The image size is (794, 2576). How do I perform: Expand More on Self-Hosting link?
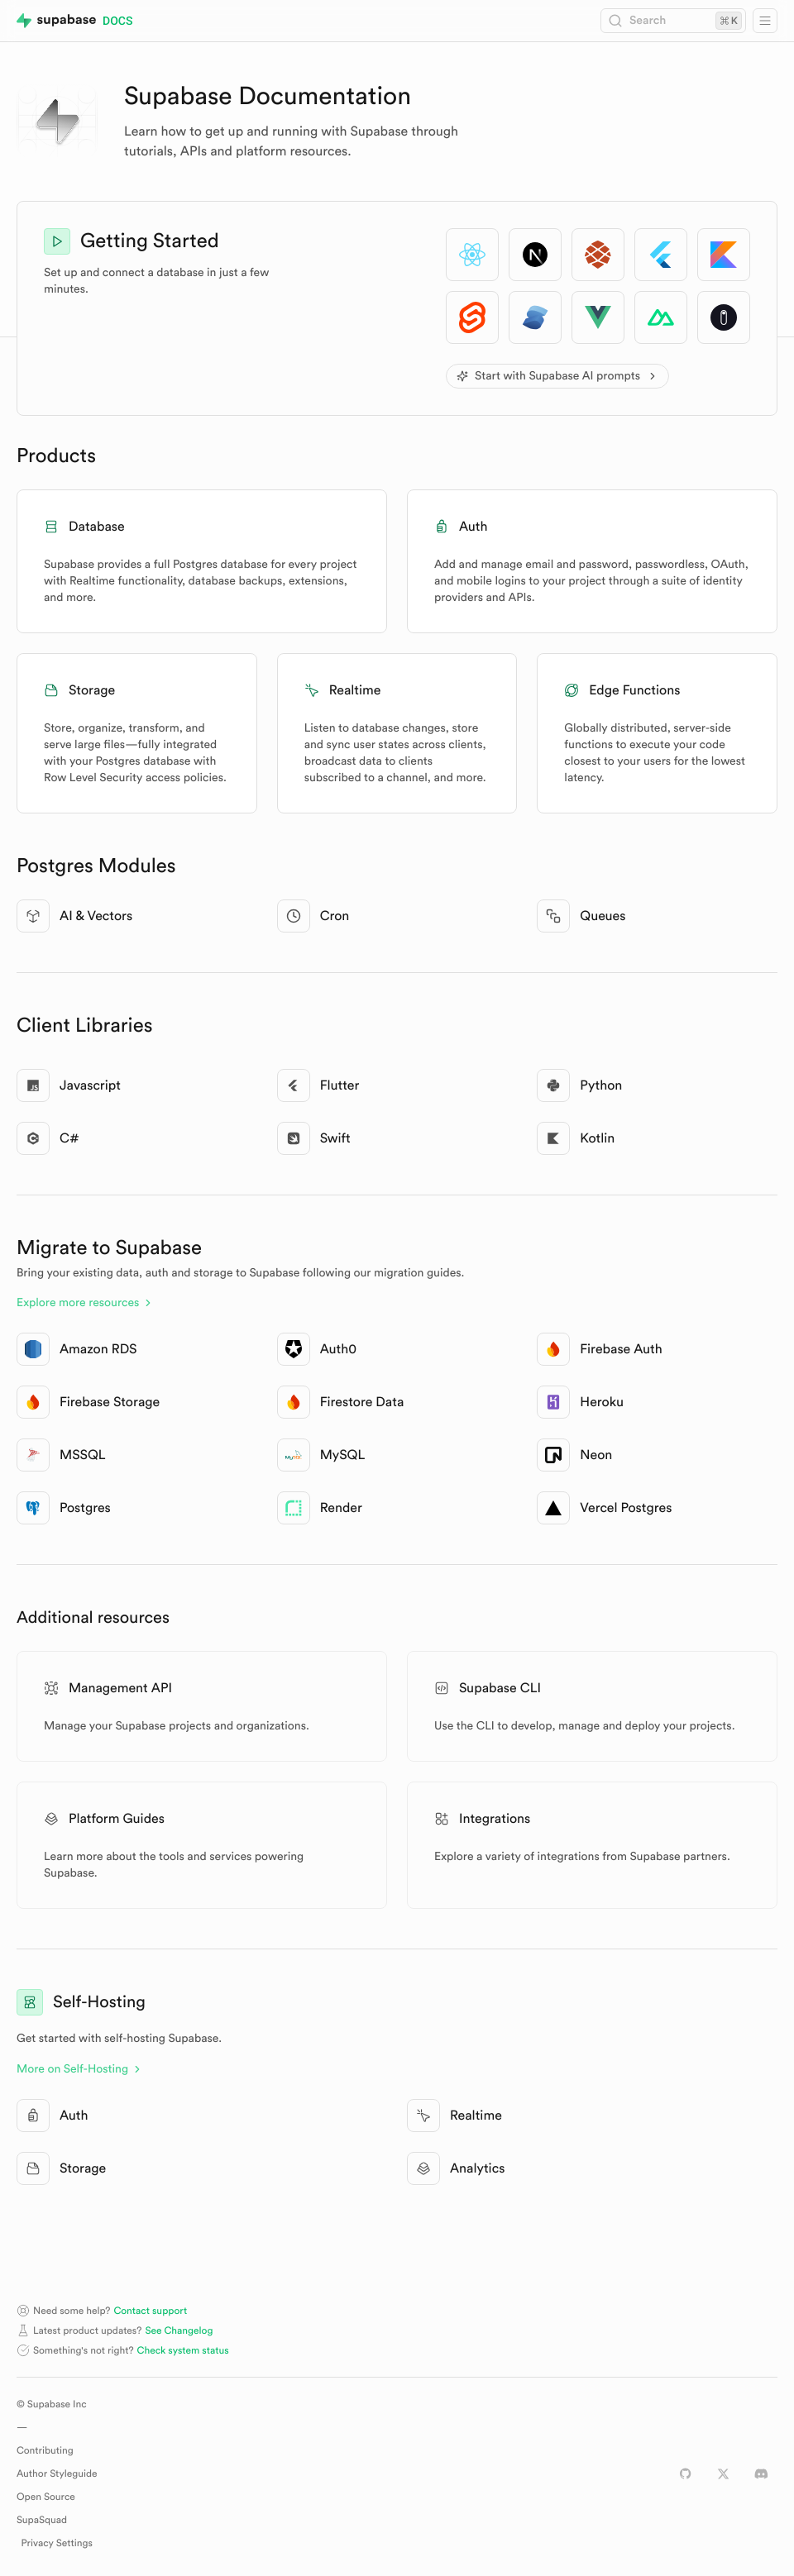(x=78, y=2068)
